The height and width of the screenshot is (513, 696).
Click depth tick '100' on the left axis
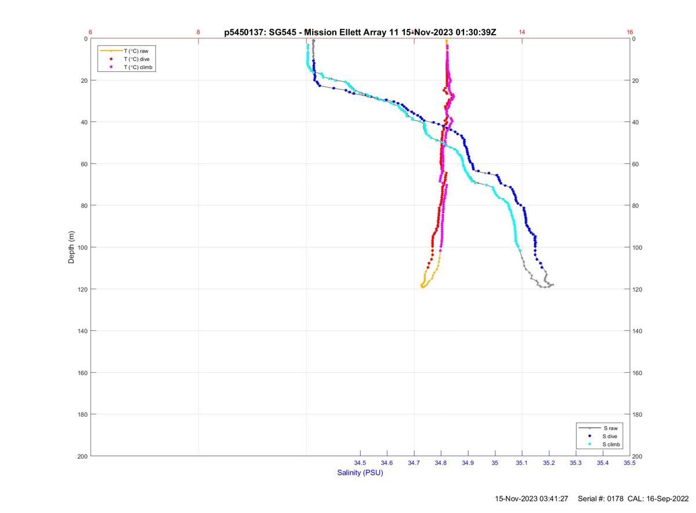coord(82,248)
